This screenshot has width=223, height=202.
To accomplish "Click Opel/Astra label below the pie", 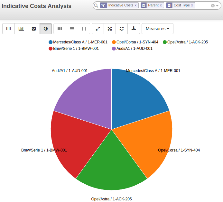I will pyautogui.click(x=111, y=199).
